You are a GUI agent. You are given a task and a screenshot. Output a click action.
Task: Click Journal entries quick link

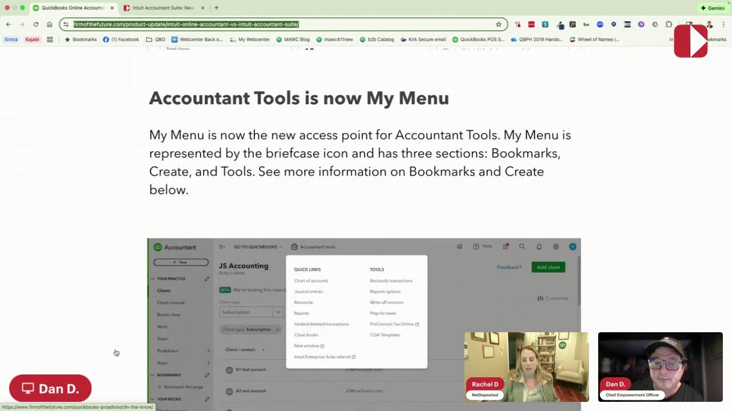[308, 292]
